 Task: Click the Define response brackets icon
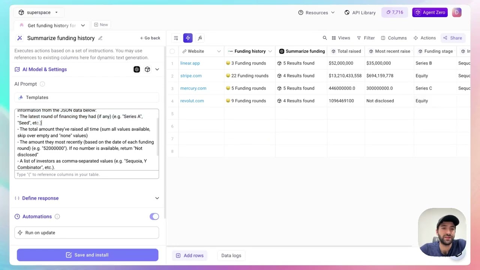[17, 198]
